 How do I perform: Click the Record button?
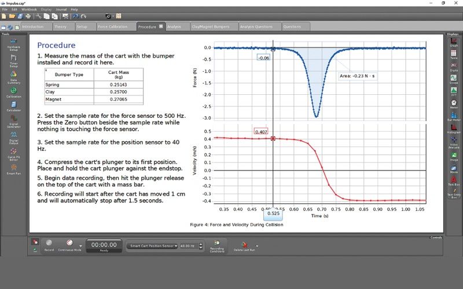(49, 244)
